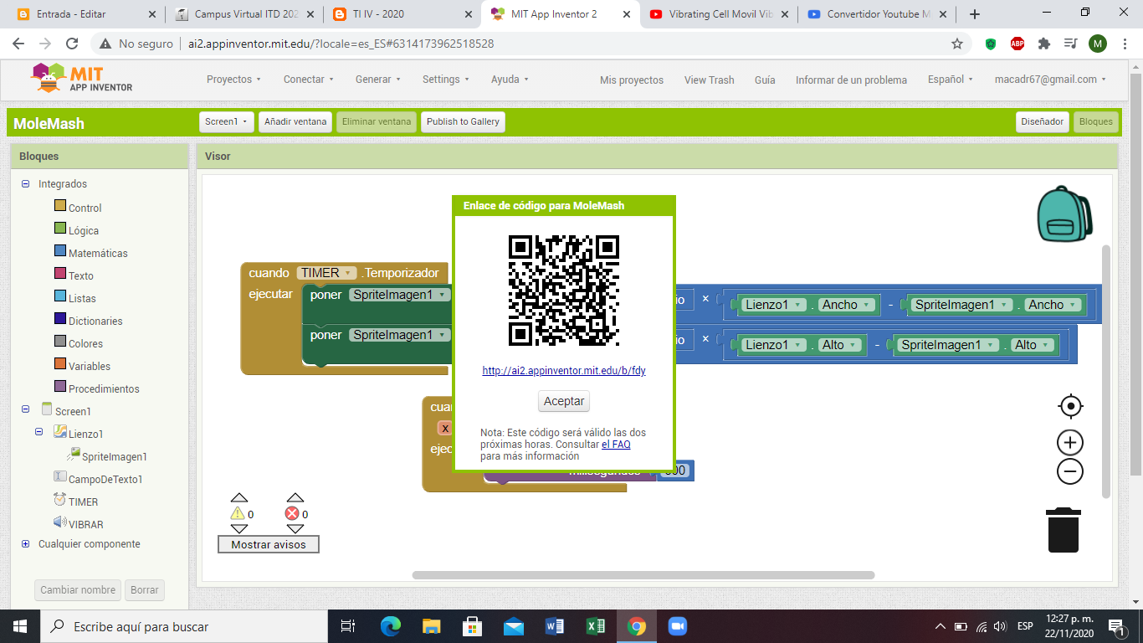The image size is (1143, 643).
Task: Switch to Diseñador view
Action: coord(1042,121)
